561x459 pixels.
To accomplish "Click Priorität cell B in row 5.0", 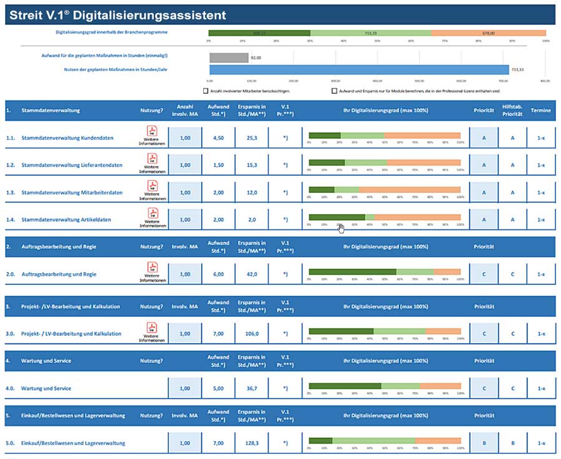I will click(484, 443).
